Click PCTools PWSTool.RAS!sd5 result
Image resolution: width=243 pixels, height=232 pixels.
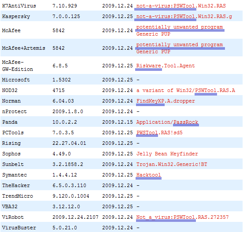(159, 133)
